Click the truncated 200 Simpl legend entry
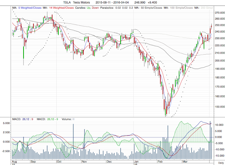Image resolution: width=225 pixels, height=165 pixels. 207,8
